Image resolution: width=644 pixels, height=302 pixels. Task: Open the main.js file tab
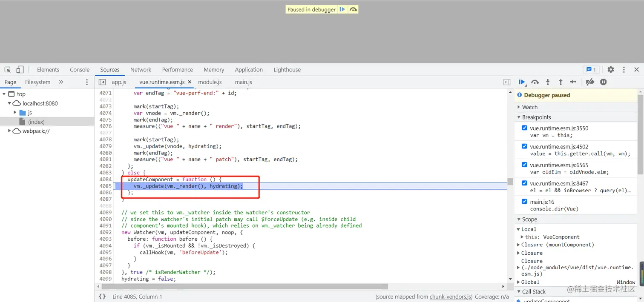[x=244, y=82]
